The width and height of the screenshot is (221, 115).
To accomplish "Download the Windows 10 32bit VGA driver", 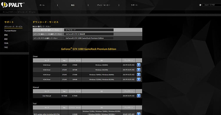I will pos(139,70).
